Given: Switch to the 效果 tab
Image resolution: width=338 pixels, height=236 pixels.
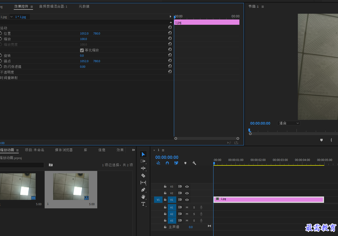Looking at the screenshot, I should 120,150.
